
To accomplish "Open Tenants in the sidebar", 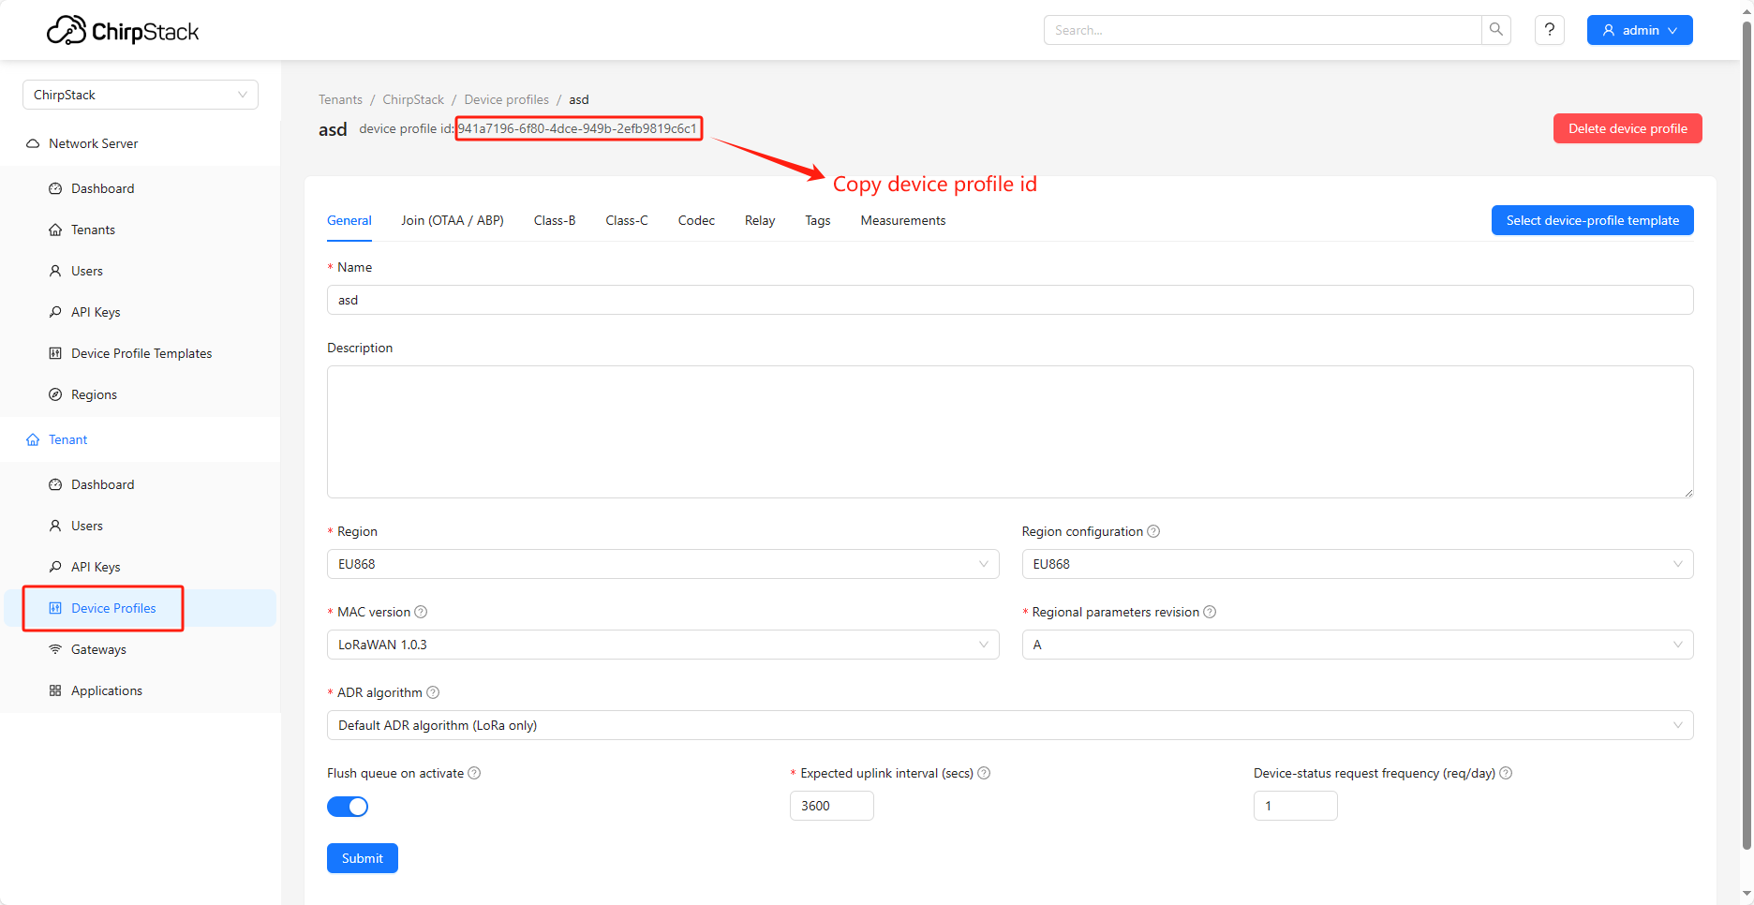I will point(141,230).
